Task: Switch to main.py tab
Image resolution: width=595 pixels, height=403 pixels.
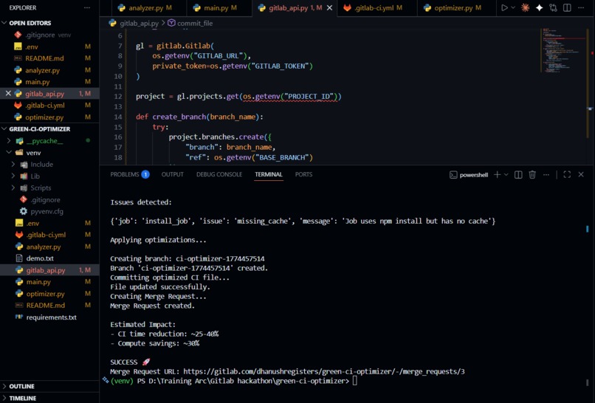Action: pos(215,7)
